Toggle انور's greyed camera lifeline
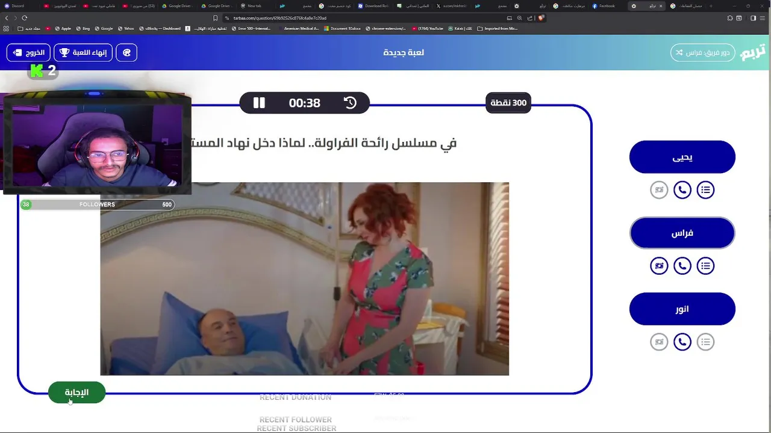 (659, 342)
